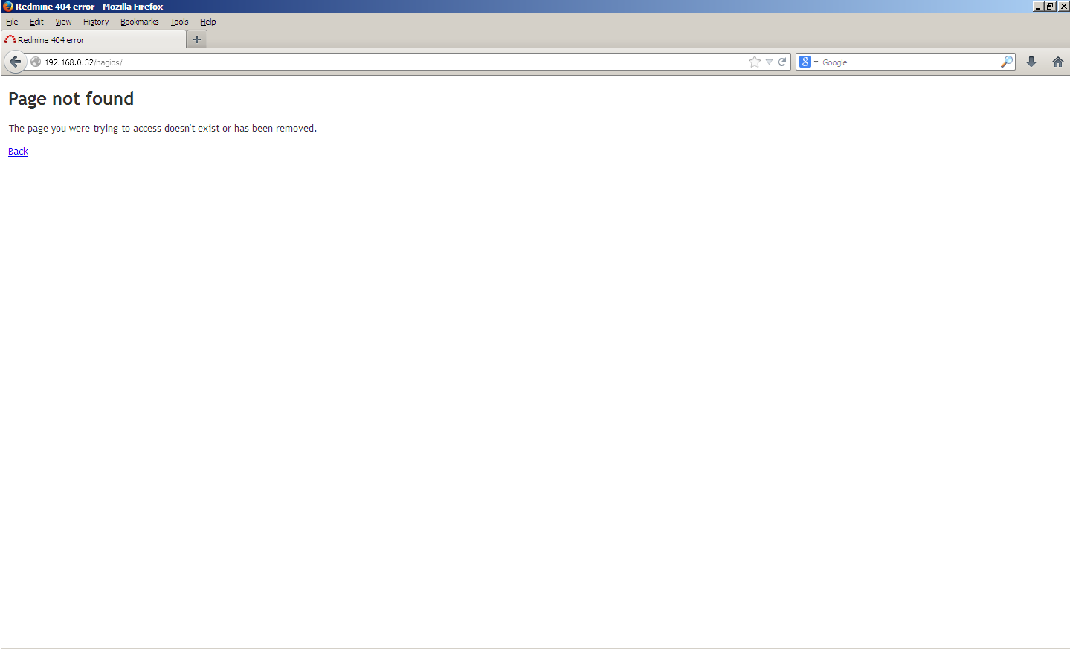Viewport: 1070px width, 649px height.
Task: Open the Tools menu
Action: point(179,22)
